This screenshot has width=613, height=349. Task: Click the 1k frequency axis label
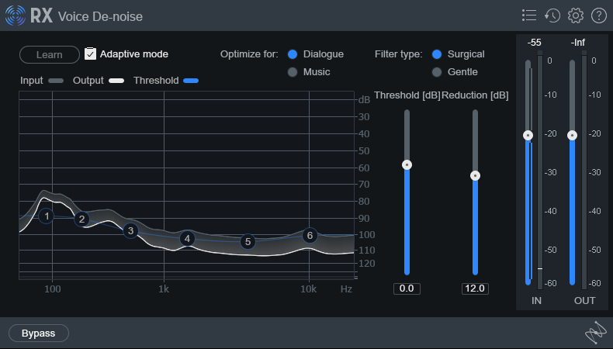tap(164, 289)
